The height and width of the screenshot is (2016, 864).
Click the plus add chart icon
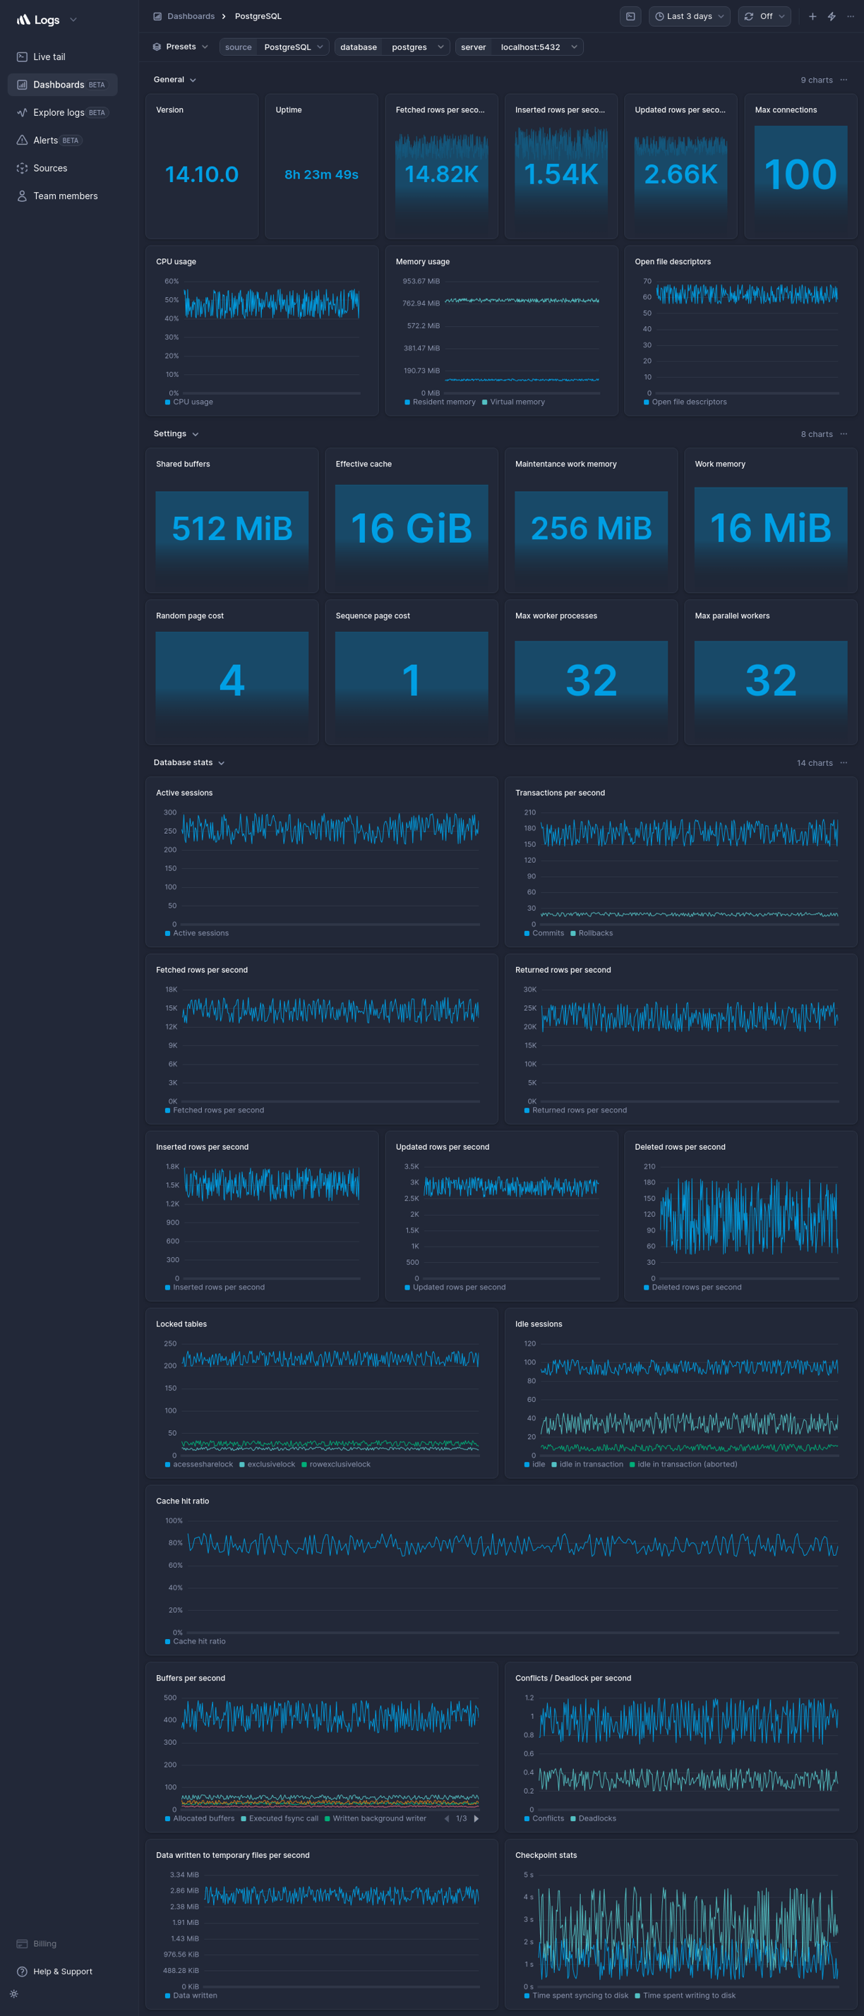pyautogui.click(x=812, y=16)
